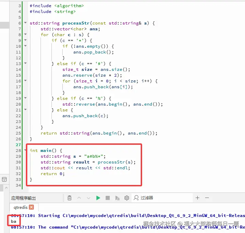Screen dimensions: 245x233
Task: Click the filter search field
Action: coord(163,198)
